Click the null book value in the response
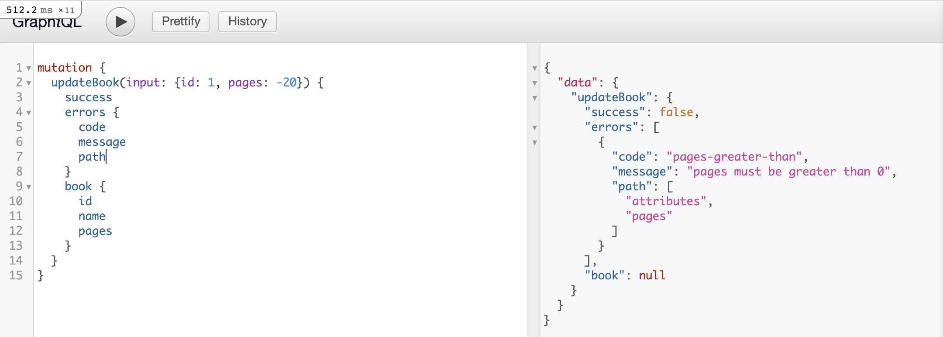Image resolution: width=943 pixels, height=337 pixels. tap(652, 275)
